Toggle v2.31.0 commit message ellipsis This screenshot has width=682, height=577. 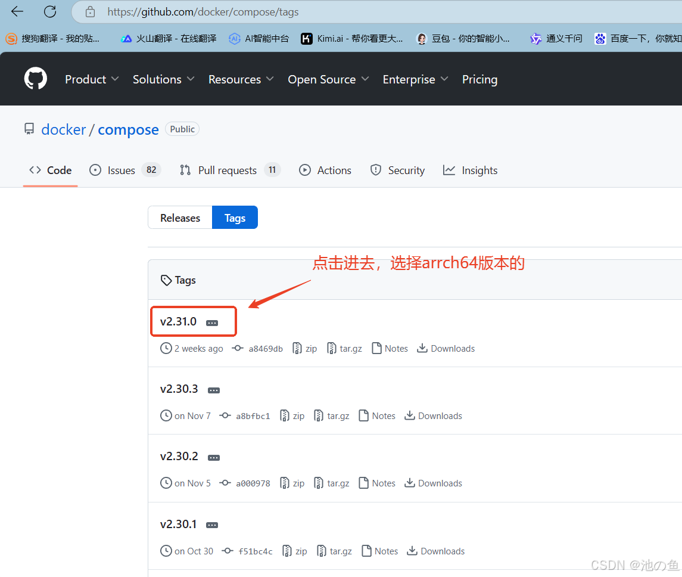[x=212, y=323]
